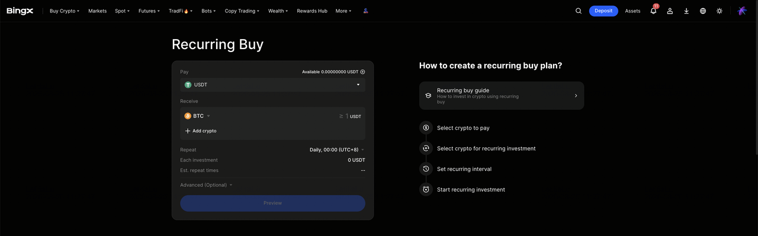Click the chevron arrow on the guide card
The image size is (758, 236).
576,95
